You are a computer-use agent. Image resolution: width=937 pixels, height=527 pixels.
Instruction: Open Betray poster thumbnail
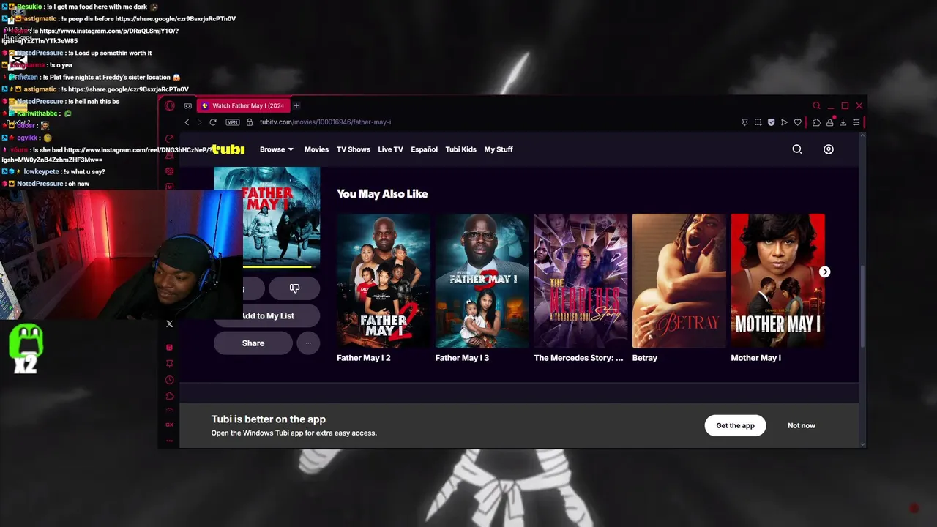click(x=679, y=280)
